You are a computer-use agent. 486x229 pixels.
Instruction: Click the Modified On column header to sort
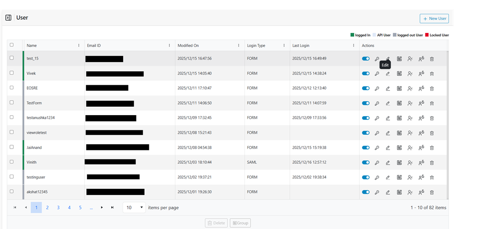pos(188,46)
